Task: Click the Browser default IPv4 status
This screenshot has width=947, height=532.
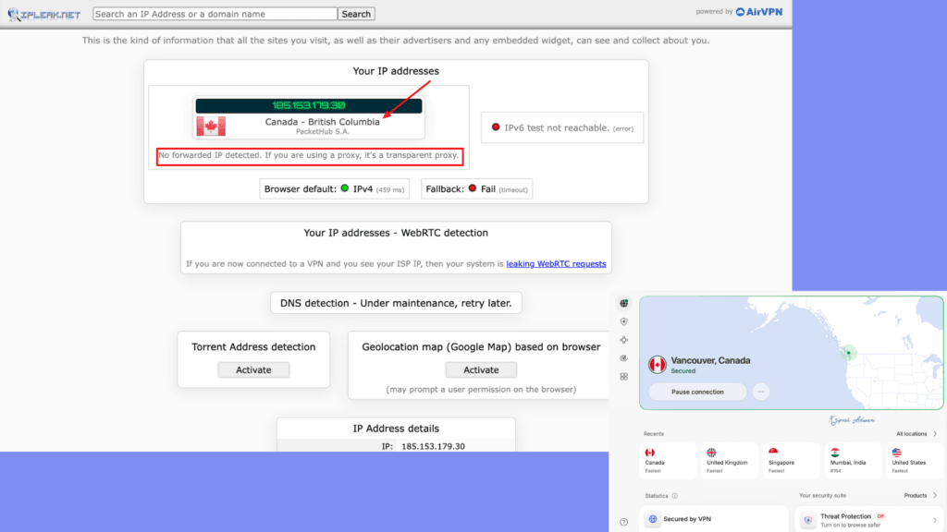Action: pos(335,188)
